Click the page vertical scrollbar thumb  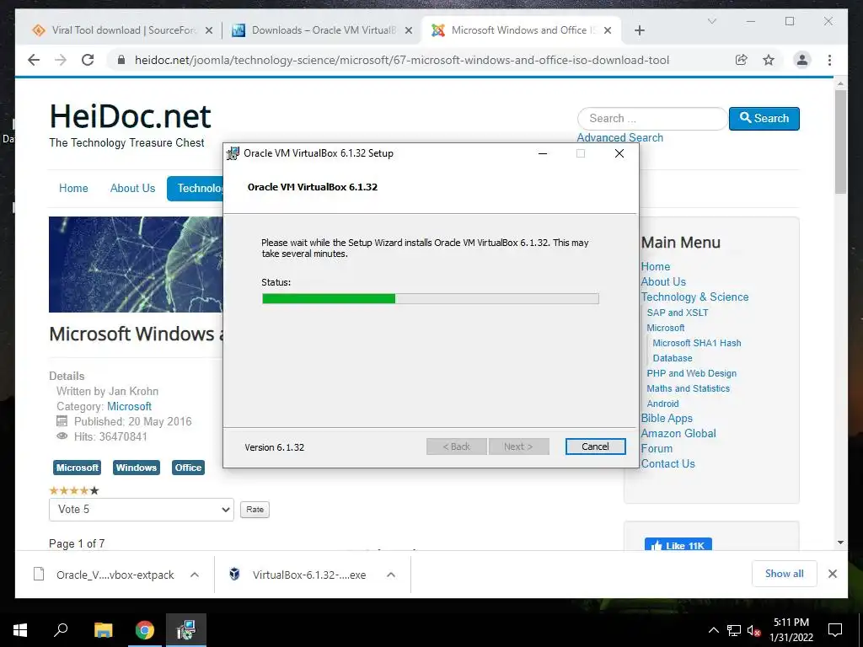pos(840,142)
